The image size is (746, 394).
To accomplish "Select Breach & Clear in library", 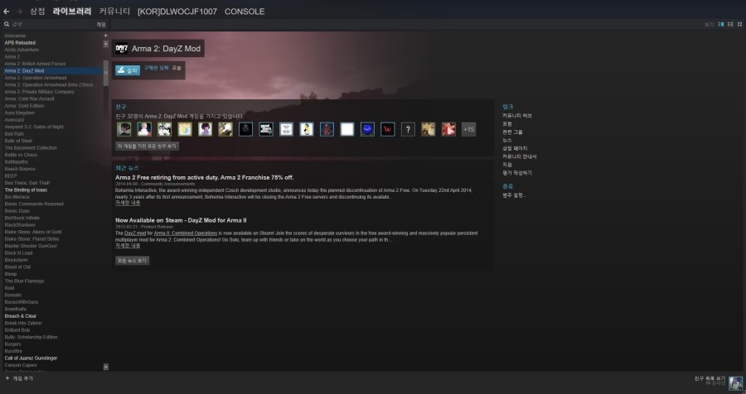I will pyautogui.click(x=21, y=316).
